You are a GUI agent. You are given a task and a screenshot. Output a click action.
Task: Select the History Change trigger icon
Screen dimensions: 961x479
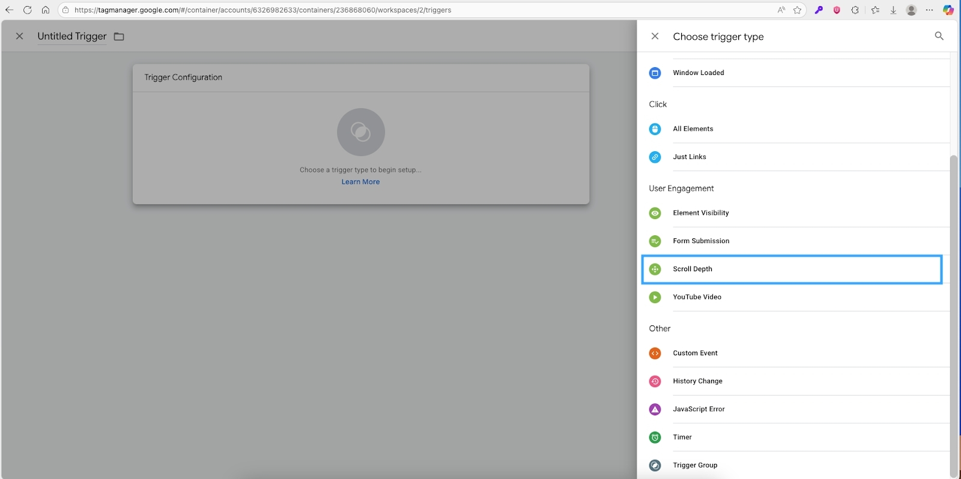pyautogui.click(x=655, y=381)
